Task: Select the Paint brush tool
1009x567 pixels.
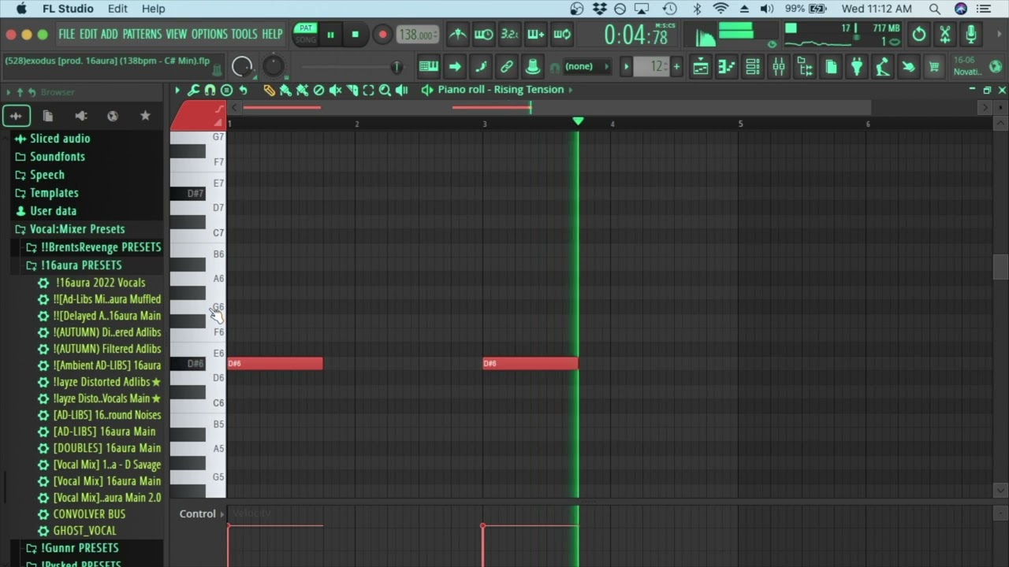Action: (x=285, y=90)
